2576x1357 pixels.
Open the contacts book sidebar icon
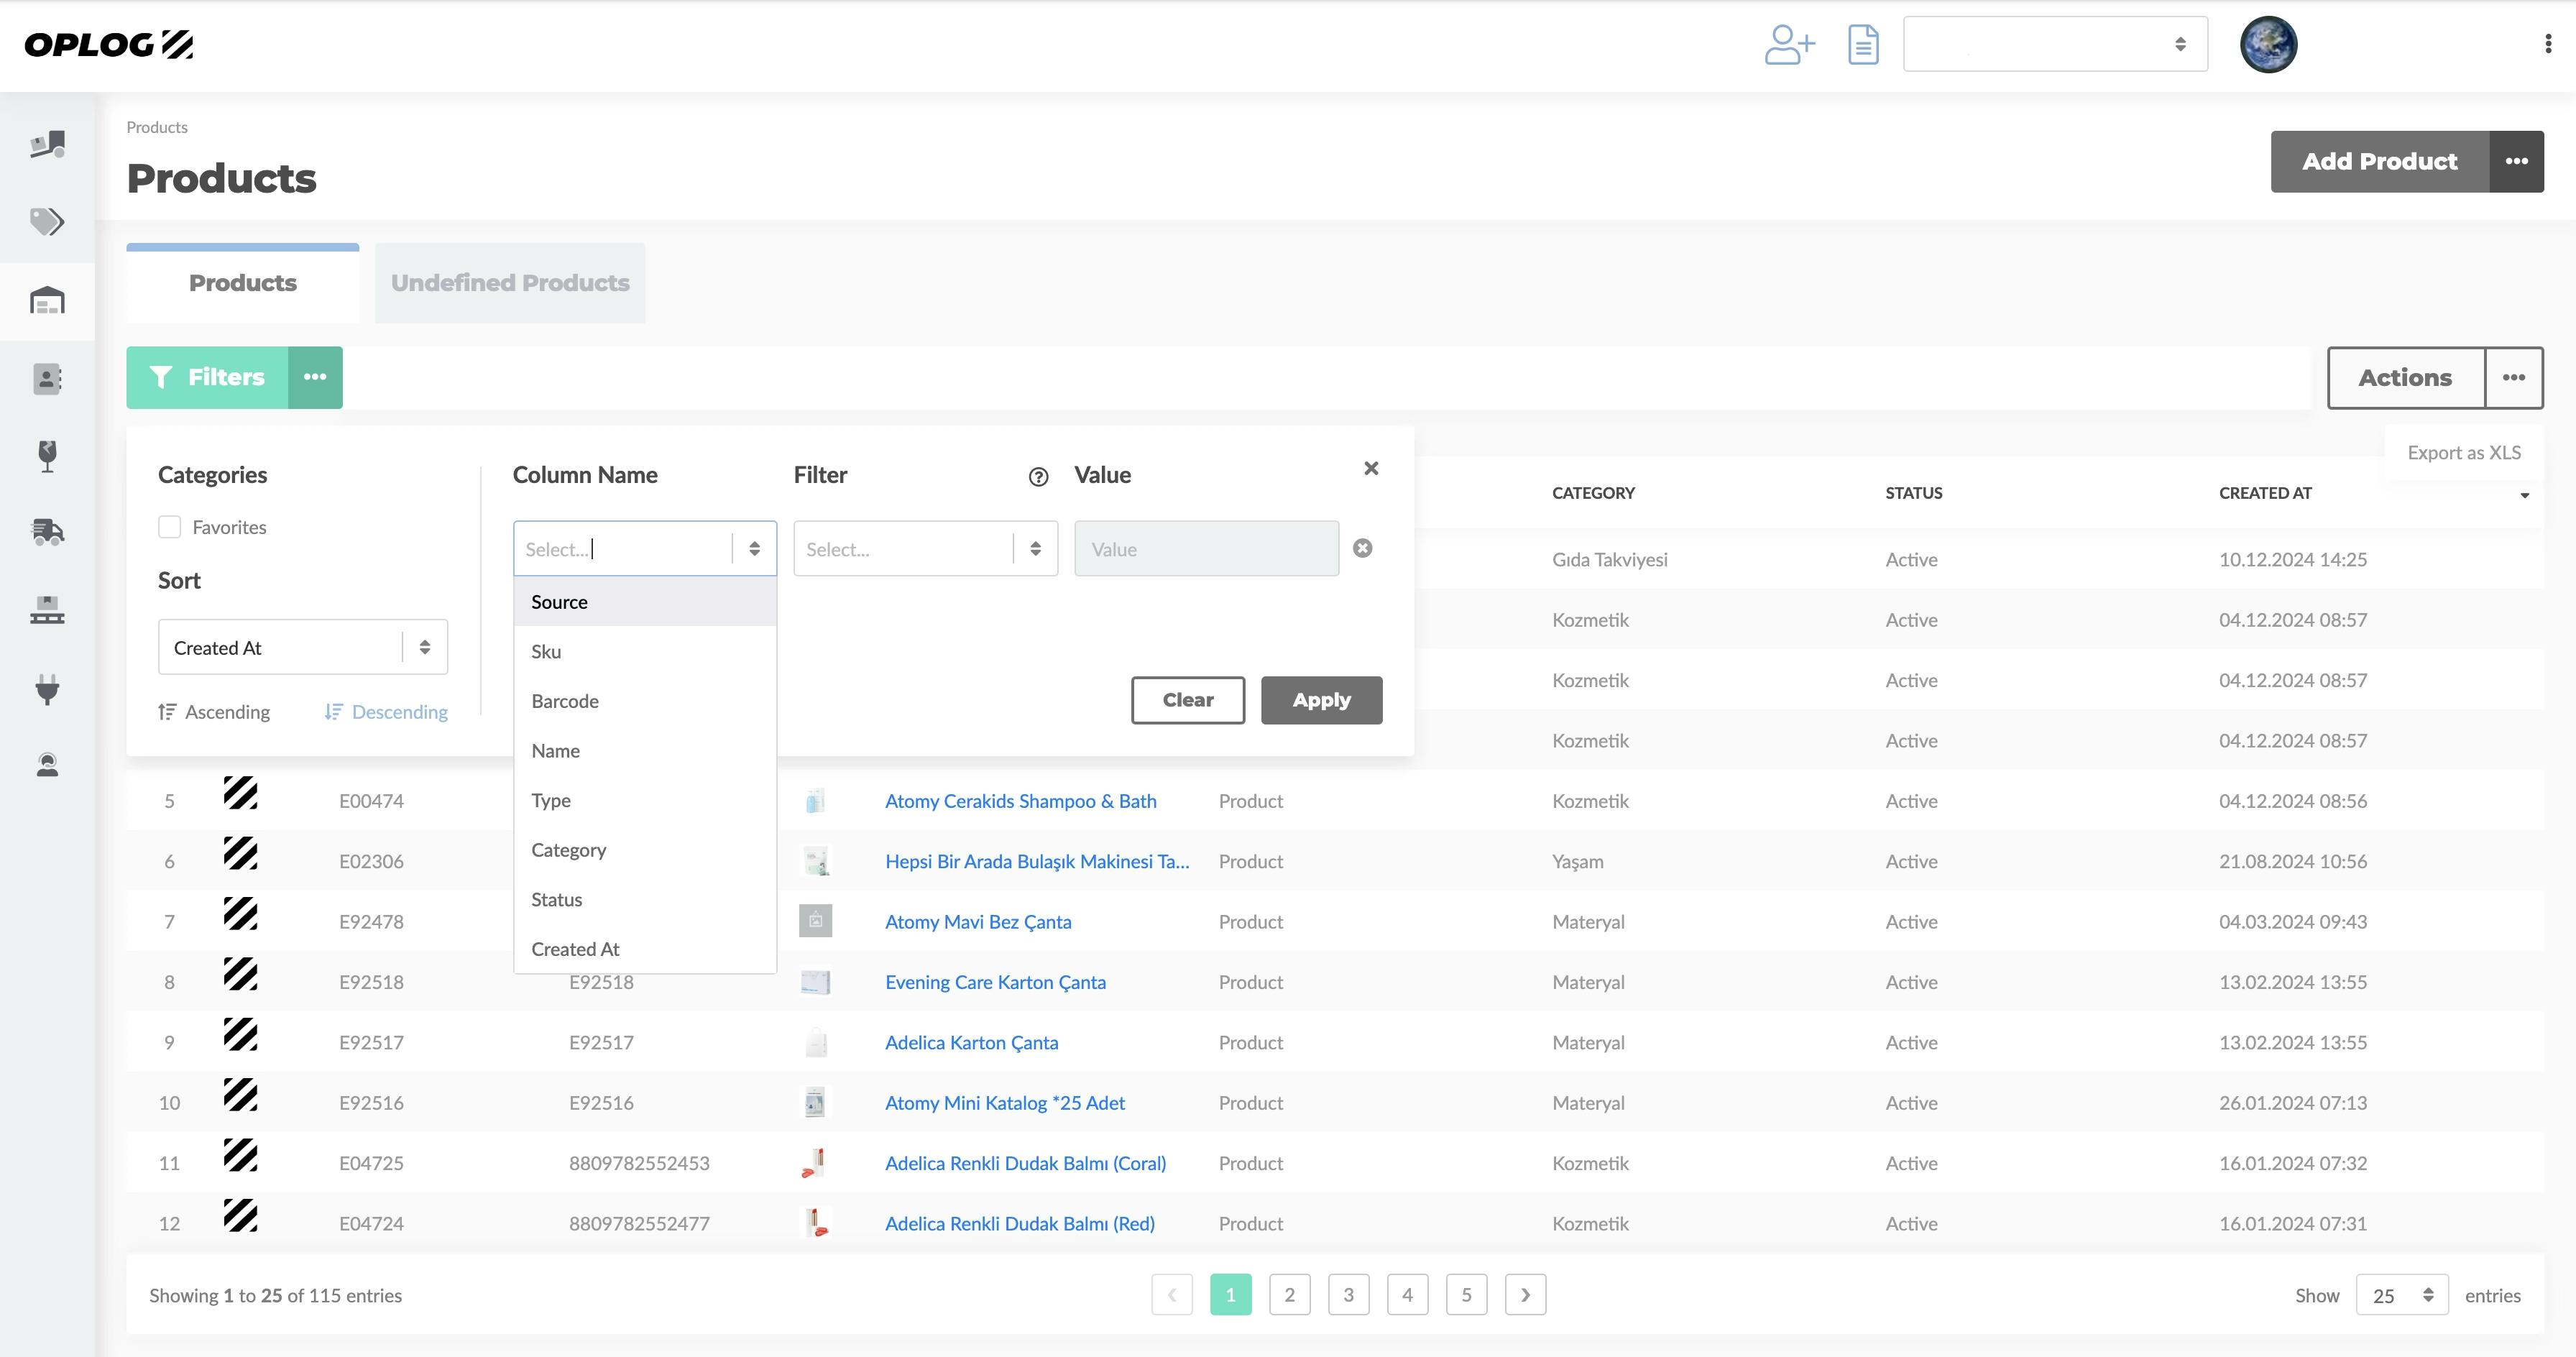pyautogui.click(x=47, y=379)
